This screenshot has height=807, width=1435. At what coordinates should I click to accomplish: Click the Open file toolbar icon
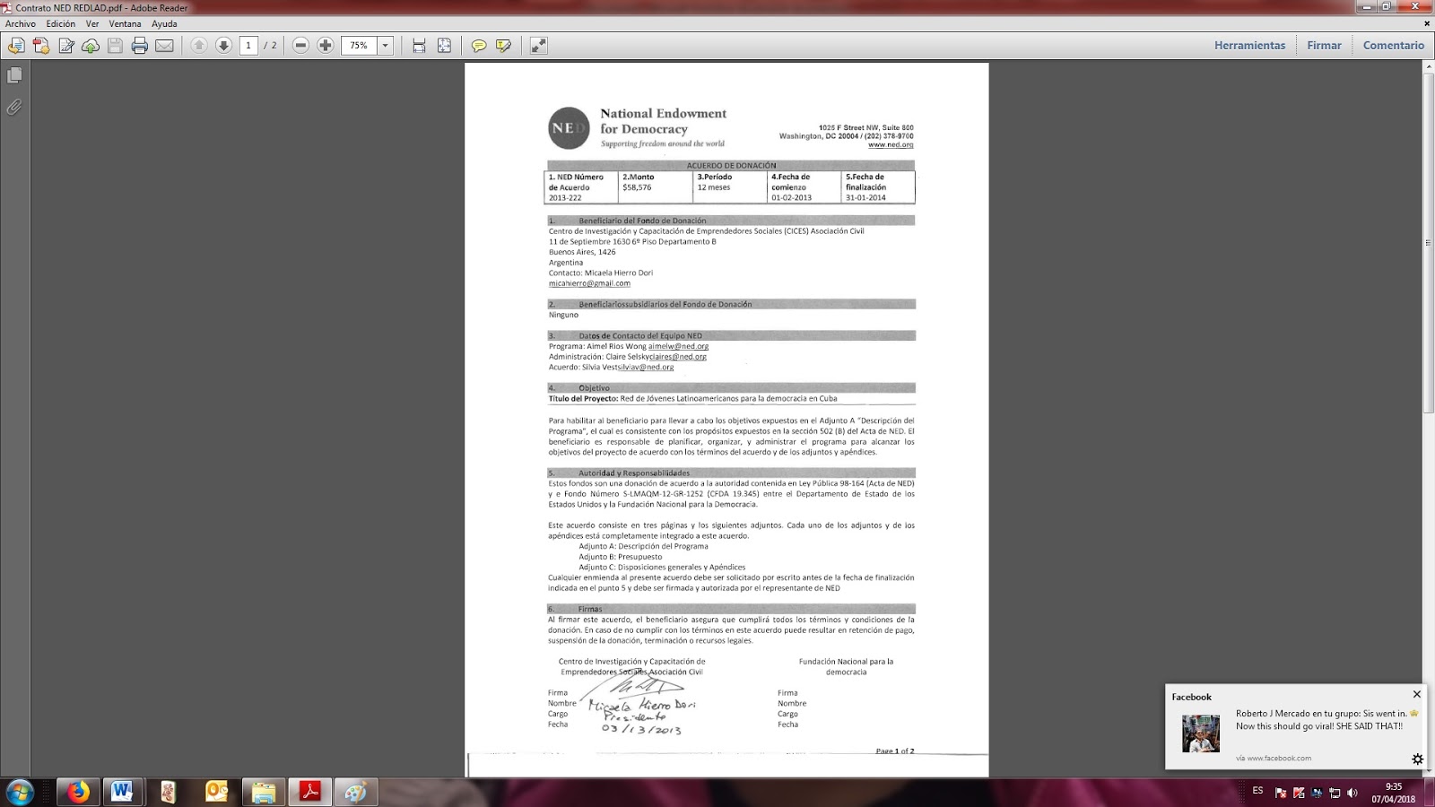pos(16,46)
